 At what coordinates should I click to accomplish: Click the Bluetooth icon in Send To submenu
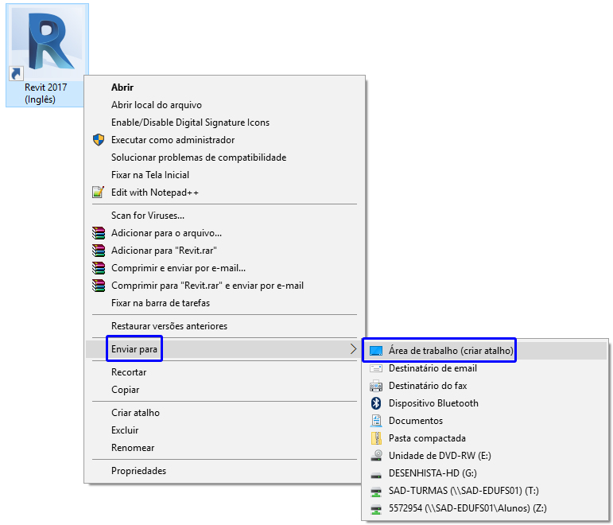[376, 403]
